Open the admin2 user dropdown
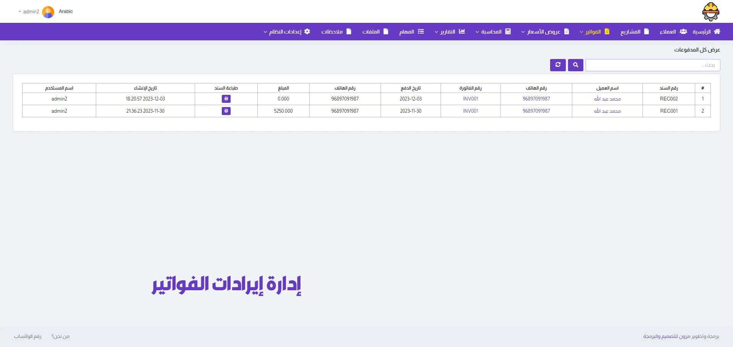 coord(29,12)
